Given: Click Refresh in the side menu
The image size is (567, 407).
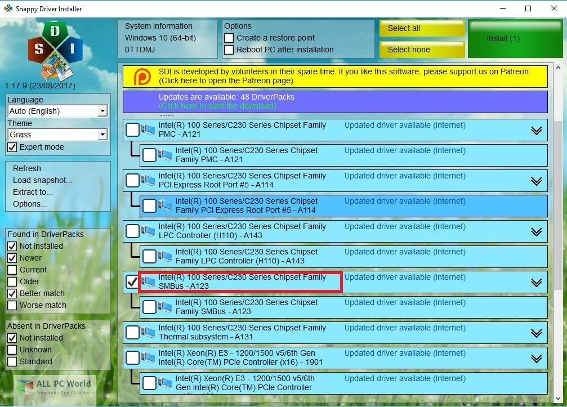Looking at the screenshot, I should 27,168.
